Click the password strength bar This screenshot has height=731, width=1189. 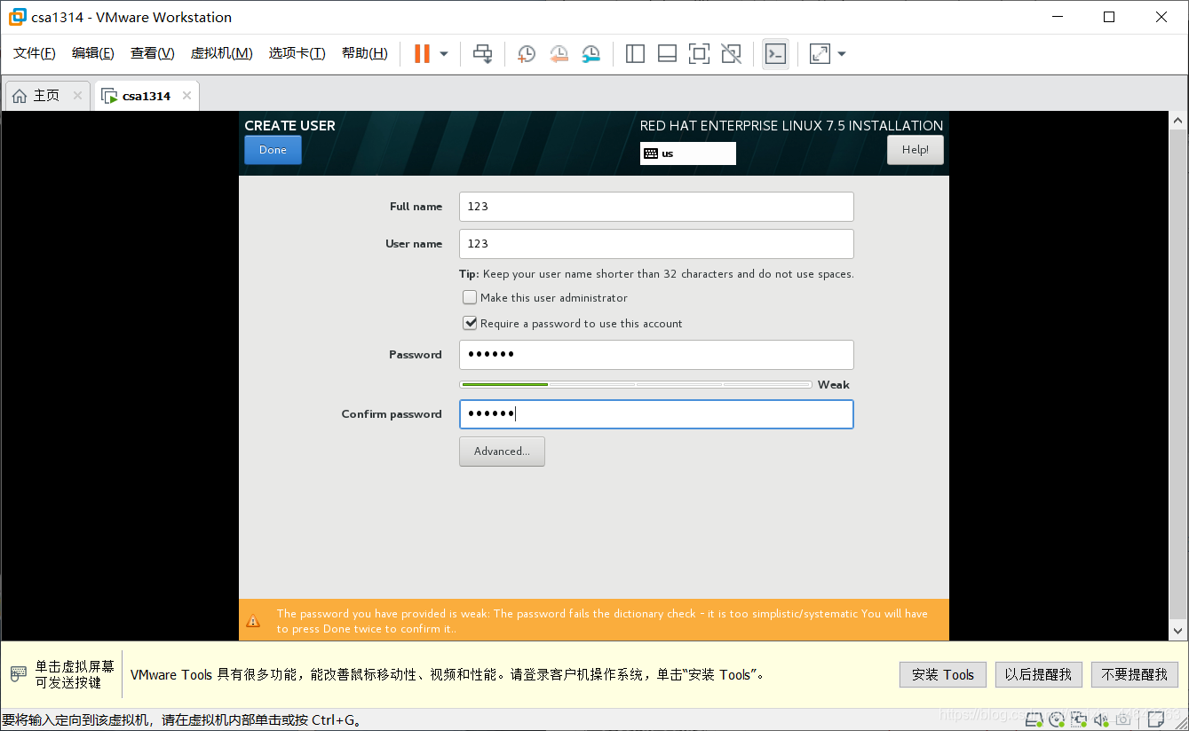point(636,385)
